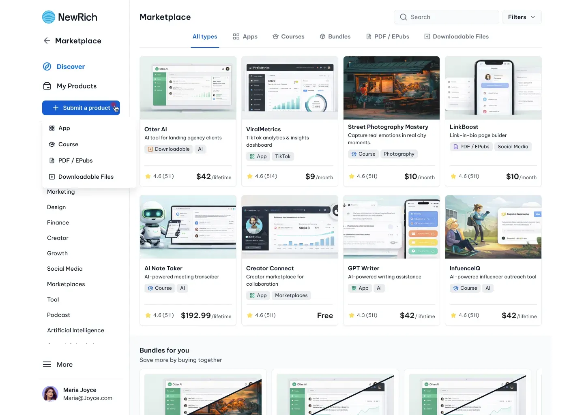Open ViralMetrics product thumbnail
The height and width of the screenshot is (415, 584).
point(290,88)
